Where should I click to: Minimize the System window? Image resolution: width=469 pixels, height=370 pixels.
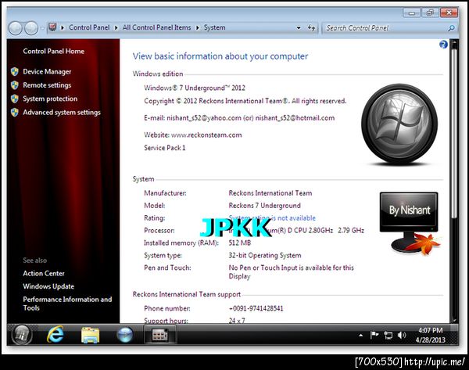[412, 13]
